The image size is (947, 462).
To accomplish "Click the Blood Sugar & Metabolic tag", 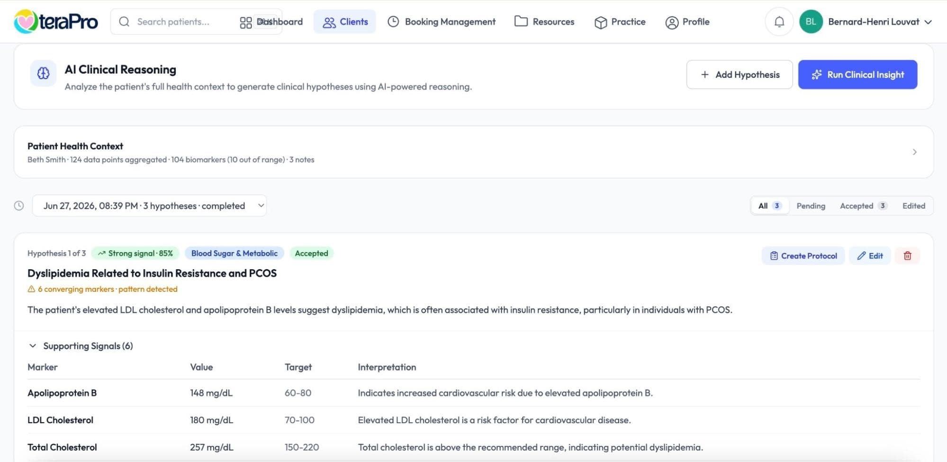I will point(234,254).
